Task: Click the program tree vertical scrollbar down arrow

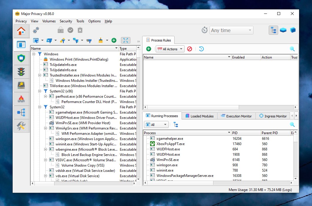Action: pos(139,179)
